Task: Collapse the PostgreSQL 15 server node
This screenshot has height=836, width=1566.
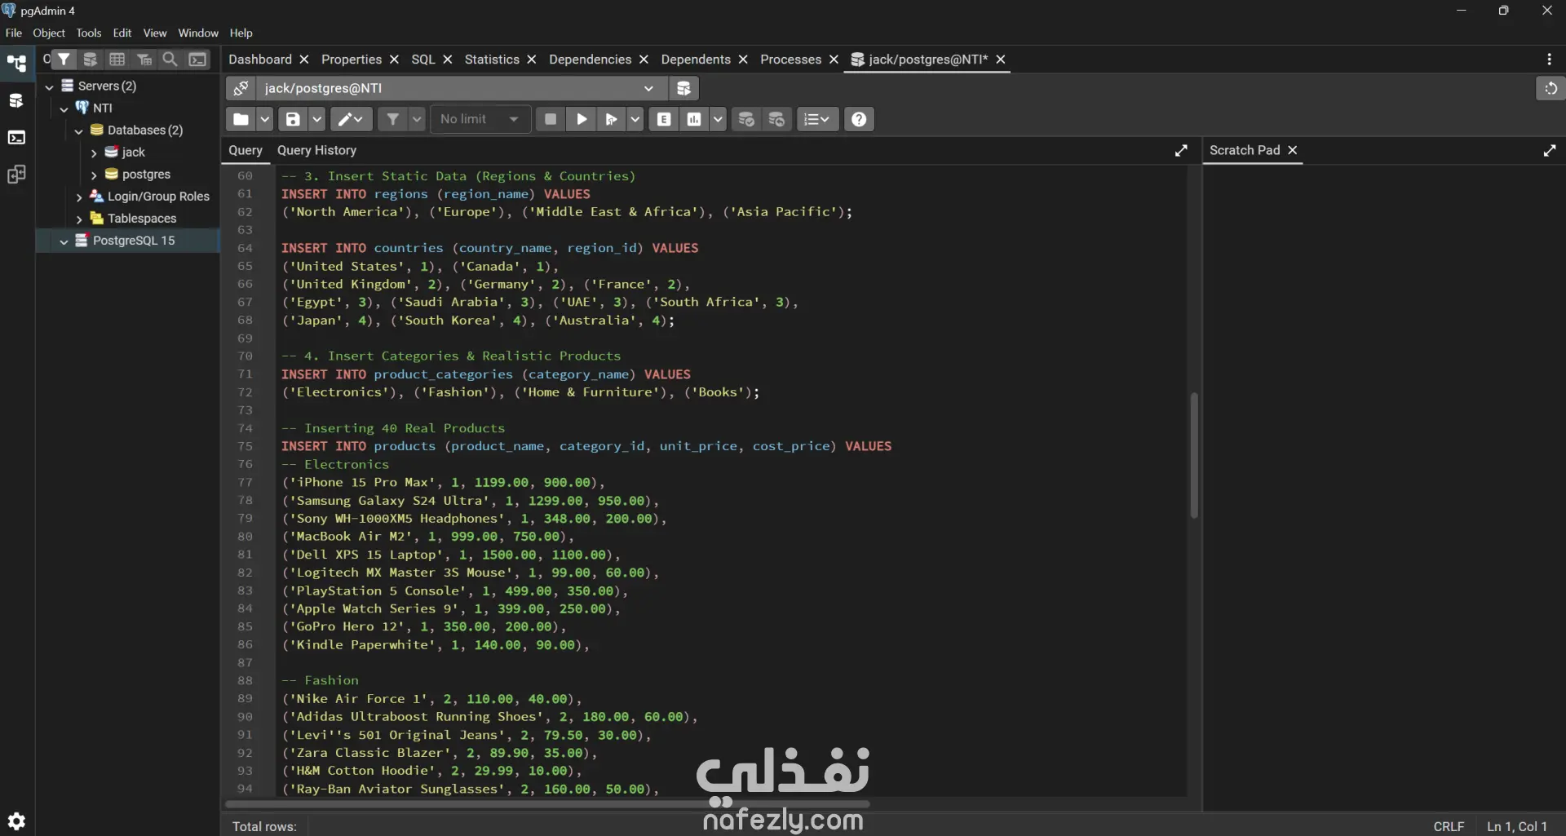Action: [x=64, y=241]
